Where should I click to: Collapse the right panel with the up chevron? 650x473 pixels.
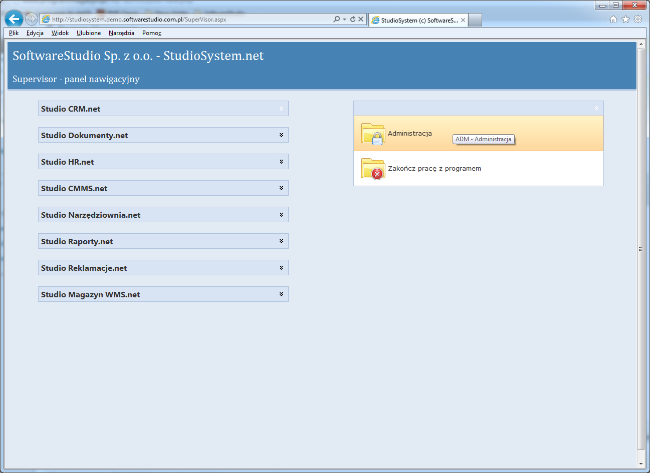[x=596, y=109]
